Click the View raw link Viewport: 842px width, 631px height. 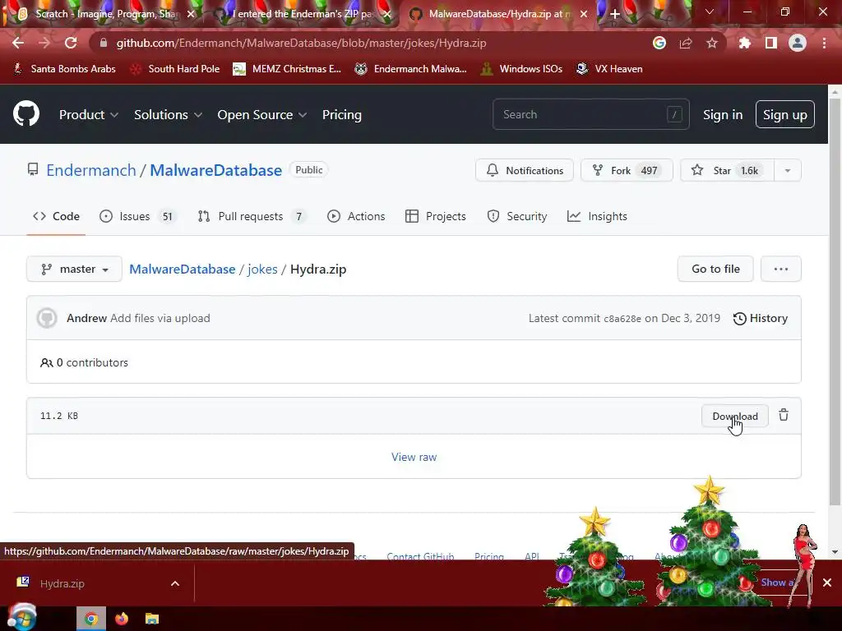[414, 457]
